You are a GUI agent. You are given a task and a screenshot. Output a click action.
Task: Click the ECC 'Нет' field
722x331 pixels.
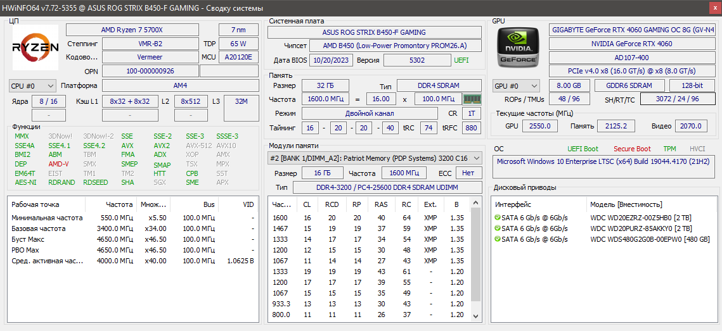pos(468,173)
